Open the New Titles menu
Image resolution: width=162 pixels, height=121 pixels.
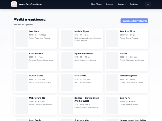tap(96, 4)
